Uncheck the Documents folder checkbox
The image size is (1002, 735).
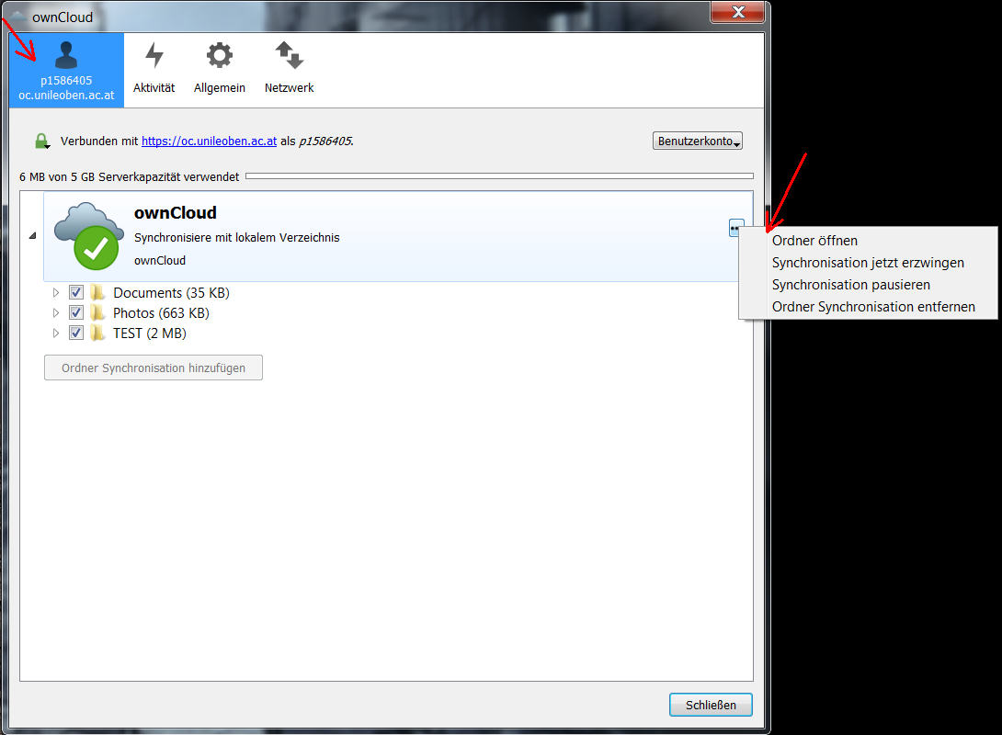[76, 293]
